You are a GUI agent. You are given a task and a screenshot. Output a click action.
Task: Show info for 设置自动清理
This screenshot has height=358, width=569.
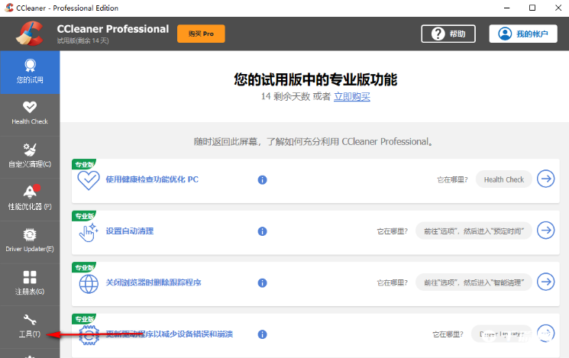pos(263,231)
